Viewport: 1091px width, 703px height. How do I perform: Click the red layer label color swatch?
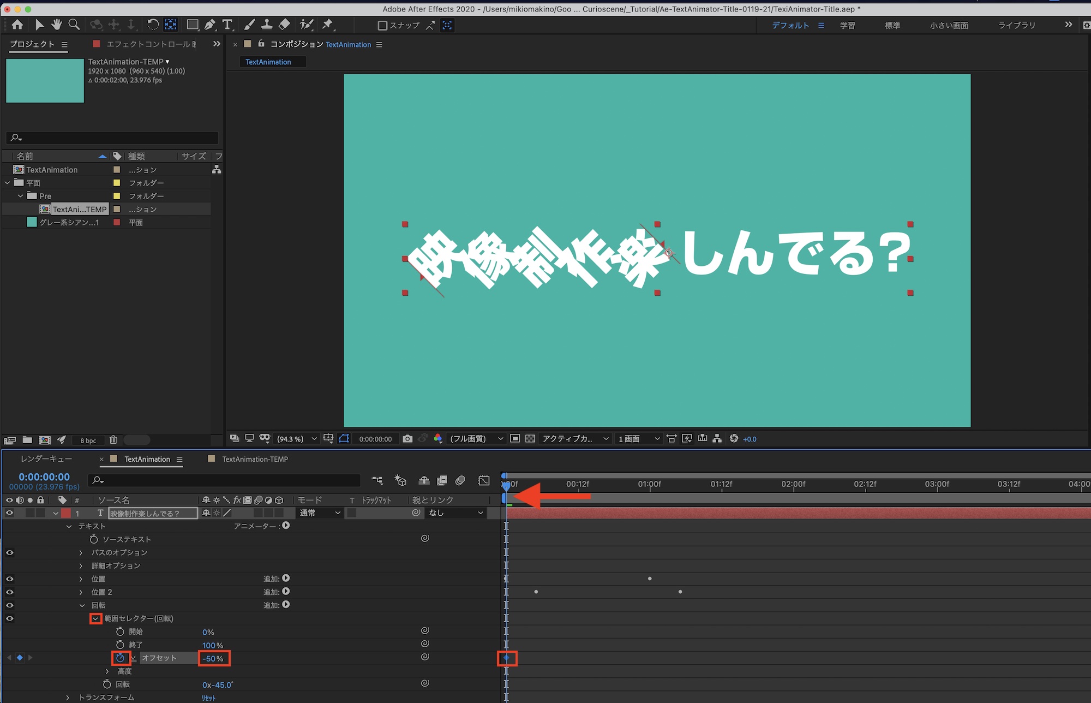[x=66, y=513]
